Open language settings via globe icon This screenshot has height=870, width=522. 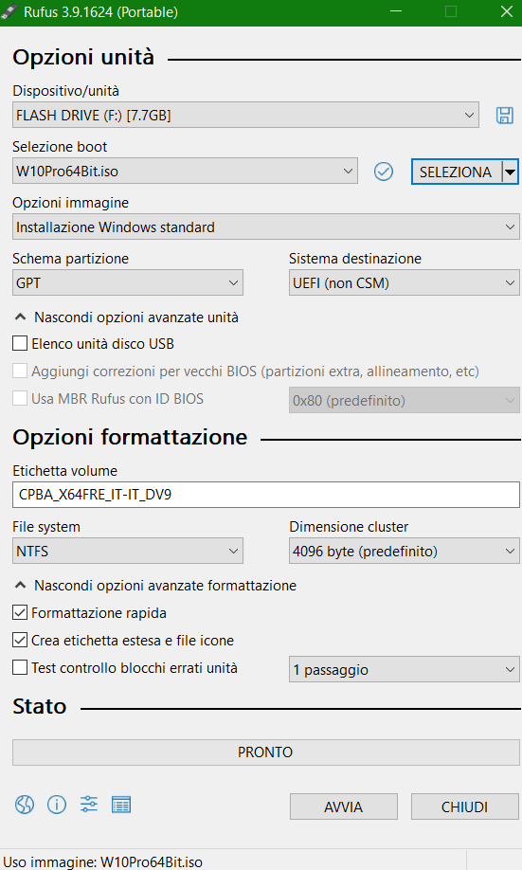[25, 804]
